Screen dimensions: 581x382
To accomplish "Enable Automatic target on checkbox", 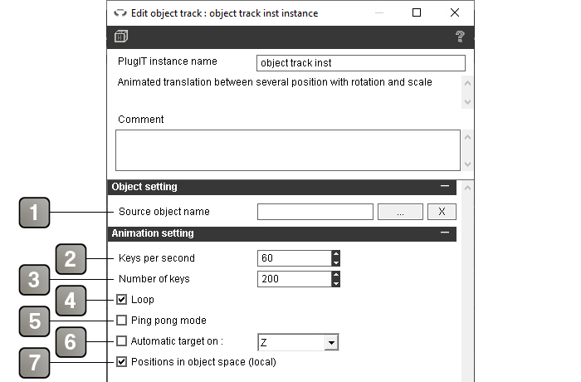I will tap(121, 340).
